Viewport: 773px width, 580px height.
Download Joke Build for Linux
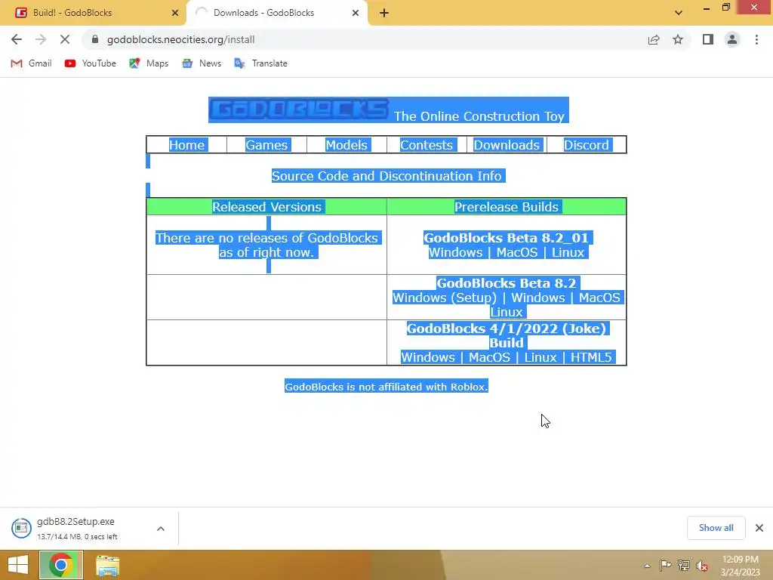[x=540, y=357]
